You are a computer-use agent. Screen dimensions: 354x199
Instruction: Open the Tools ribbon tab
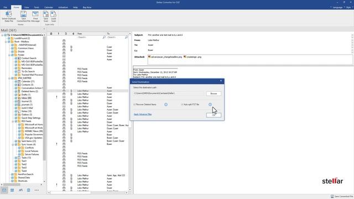click(x=37, y=7)
